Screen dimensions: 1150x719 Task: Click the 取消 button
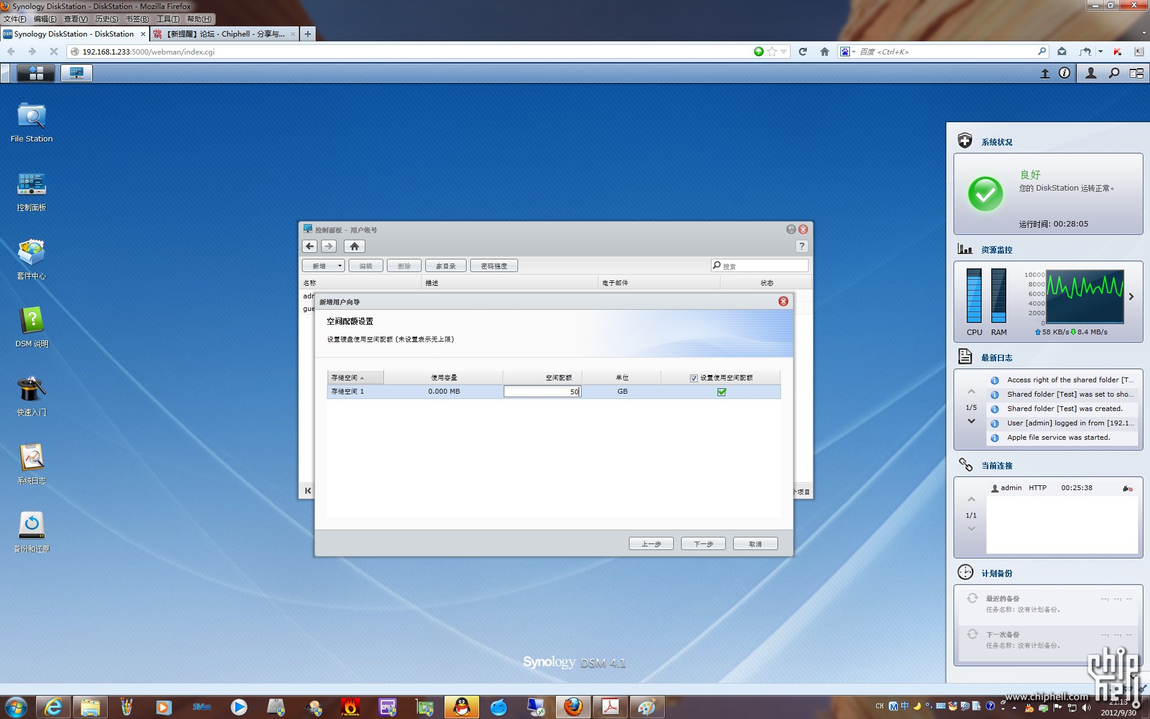[755, 544]
